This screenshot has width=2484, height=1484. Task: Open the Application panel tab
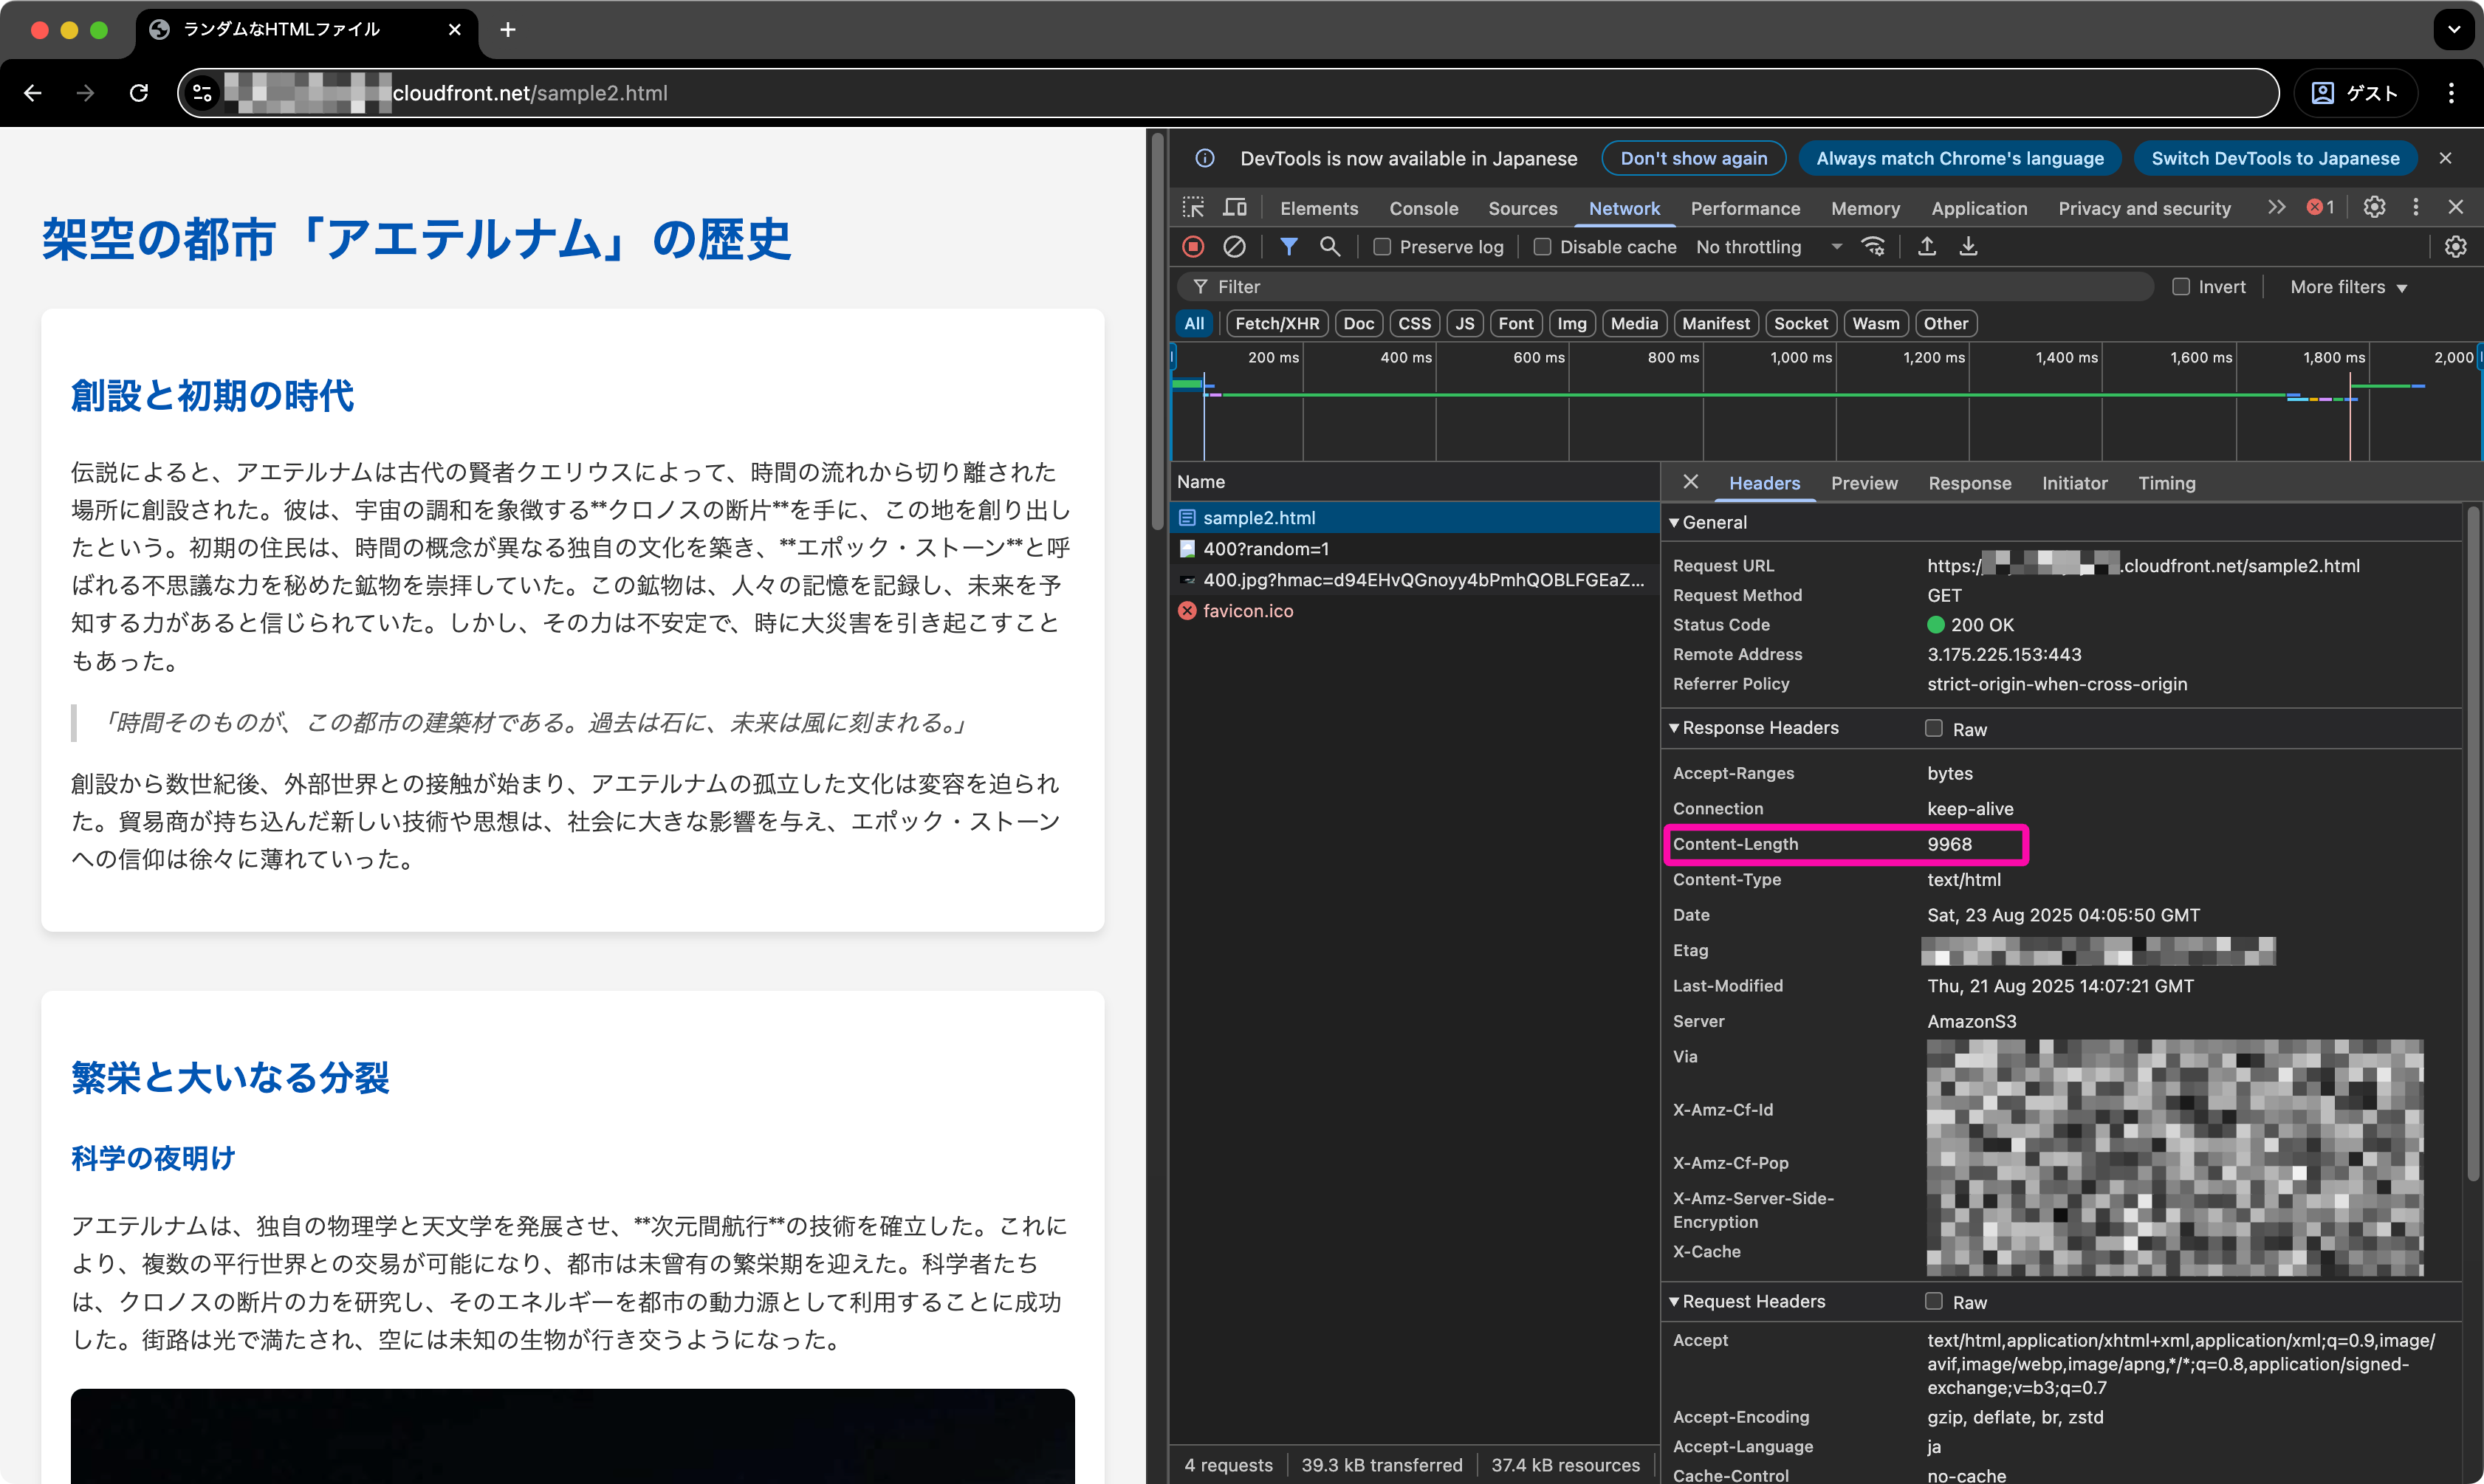pos(1979,208)
